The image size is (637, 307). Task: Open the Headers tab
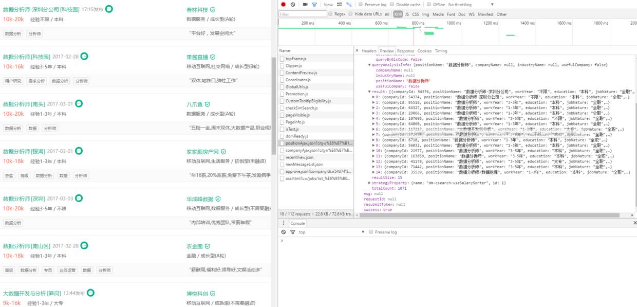click(x=369, y=51)
